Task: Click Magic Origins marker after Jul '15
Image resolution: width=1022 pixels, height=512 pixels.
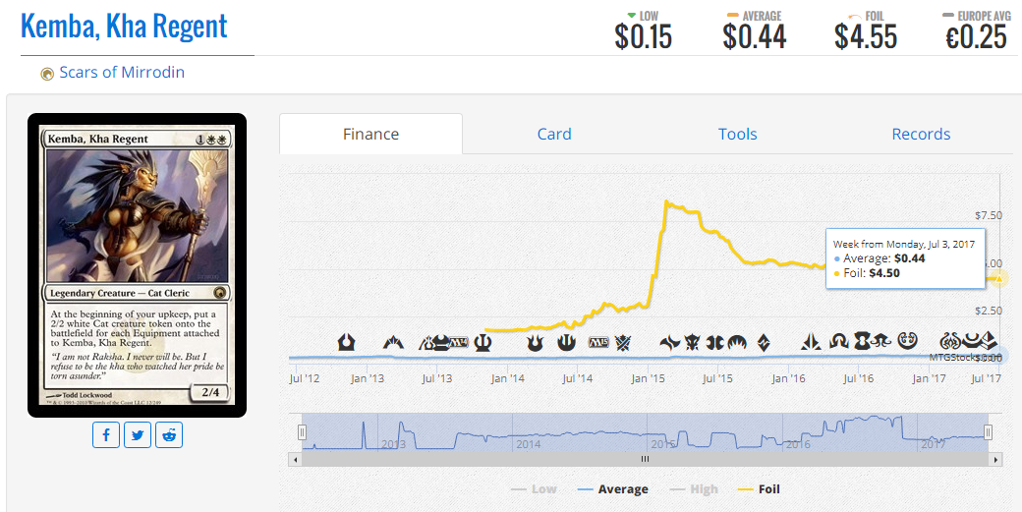Action: tap(737, 343)
